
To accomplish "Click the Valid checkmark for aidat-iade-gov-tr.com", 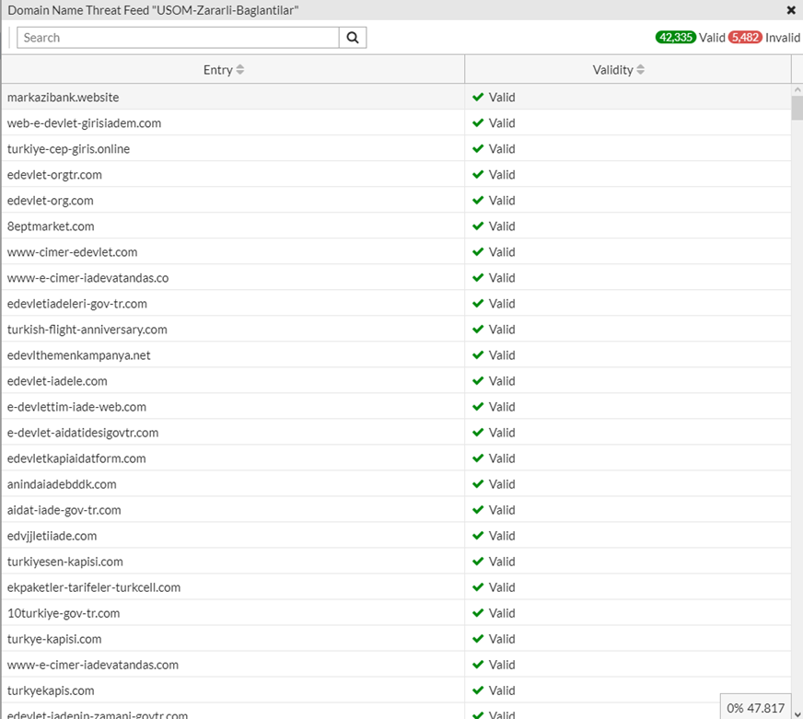I will pos(478,510).
